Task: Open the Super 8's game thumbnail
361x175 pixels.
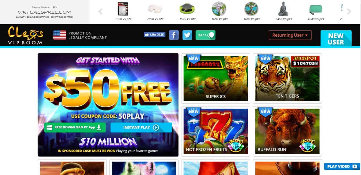Action: (x=216, y=78)
